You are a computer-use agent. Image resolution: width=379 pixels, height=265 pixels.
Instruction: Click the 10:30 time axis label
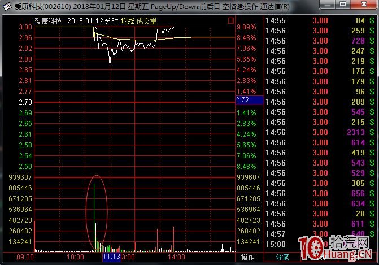[x=75, y=257]
